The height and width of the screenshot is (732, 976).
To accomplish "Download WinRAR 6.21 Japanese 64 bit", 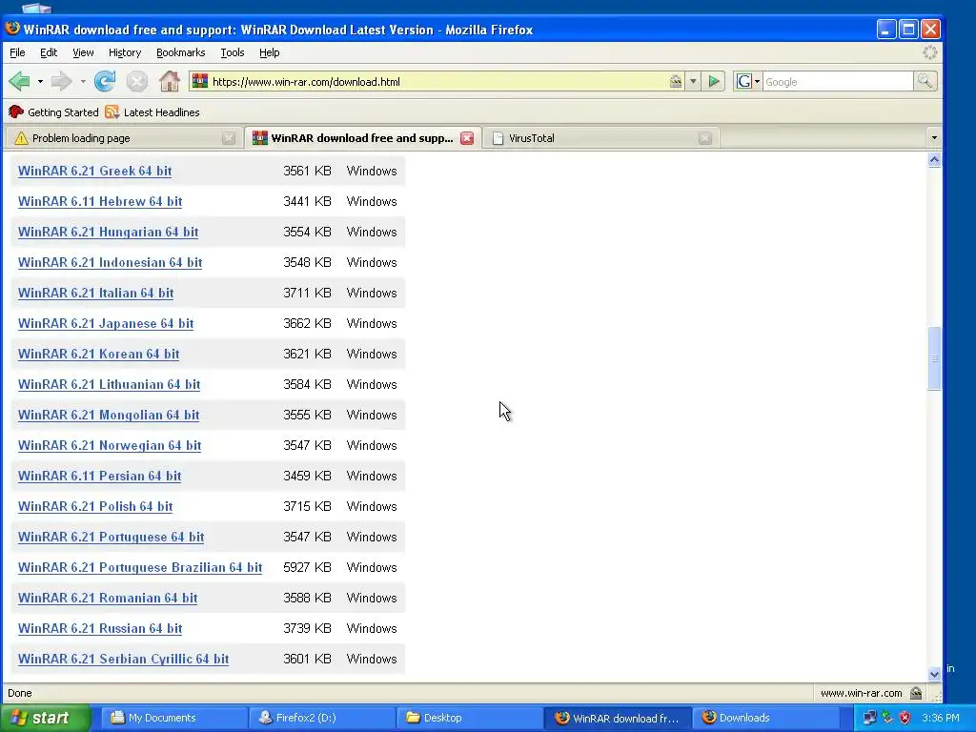I will (x=105, y=324).
